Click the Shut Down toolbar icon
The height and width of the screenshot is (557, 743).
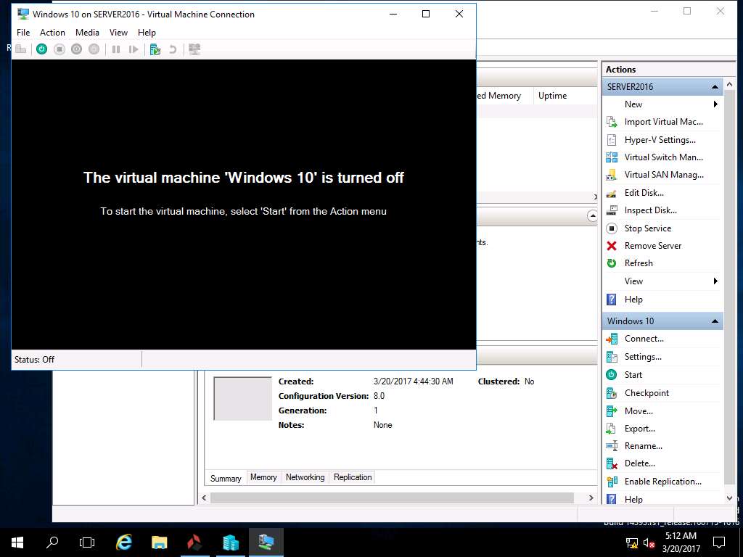(x=76, y=49)
